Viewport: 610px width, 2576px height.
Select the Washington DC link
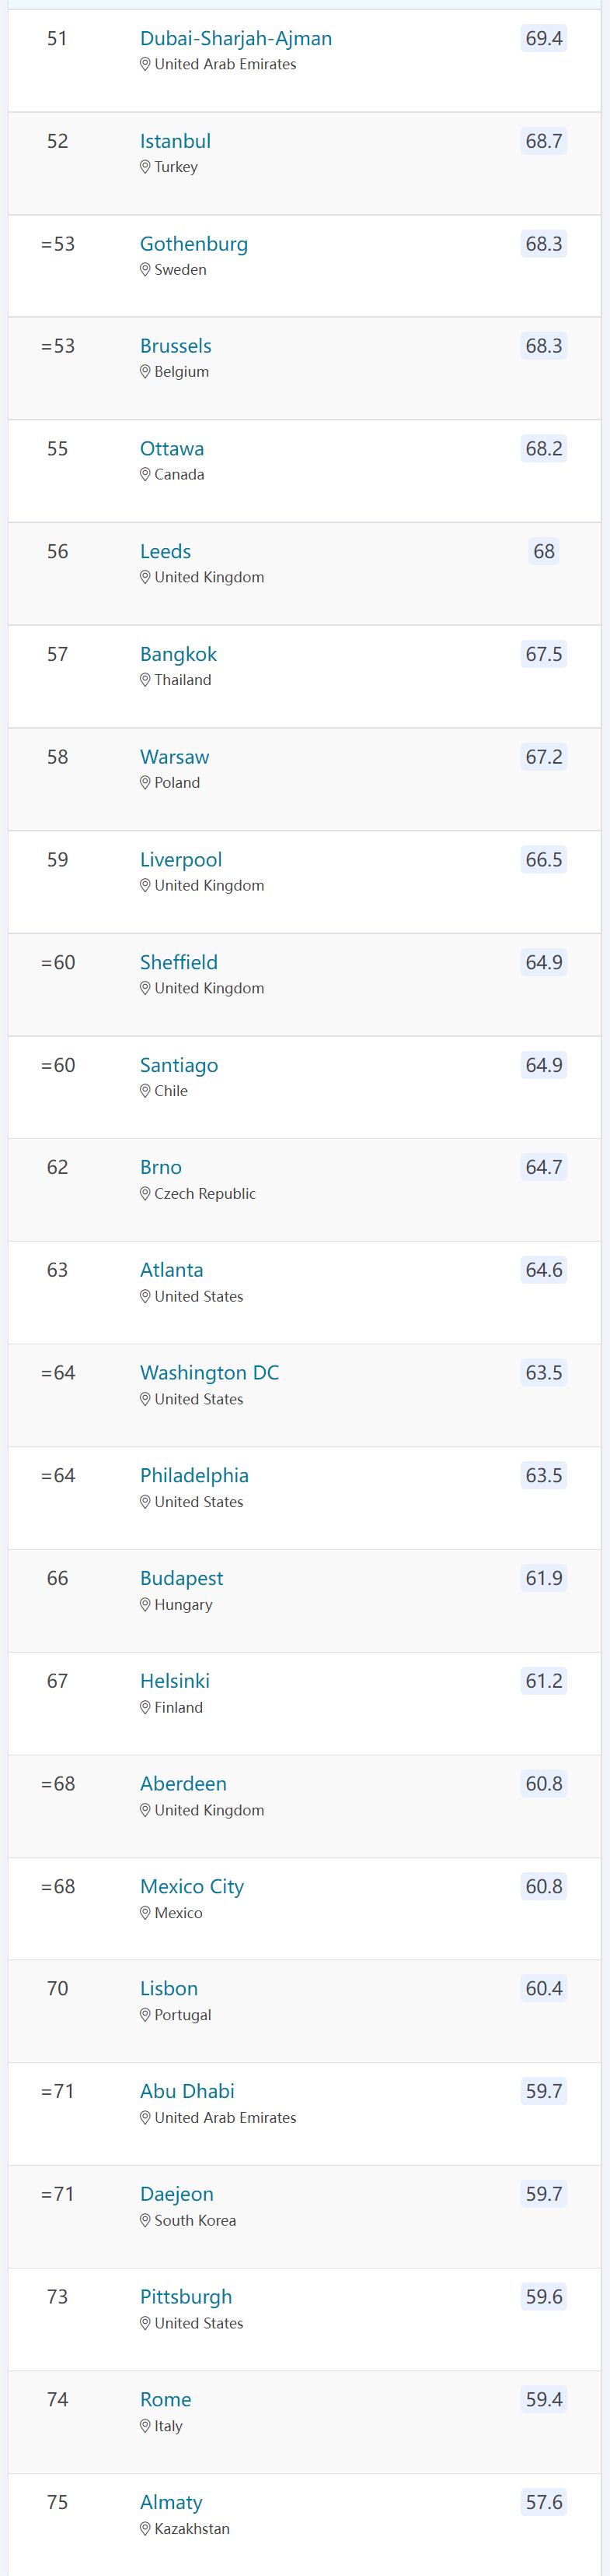pos(209,1373)
